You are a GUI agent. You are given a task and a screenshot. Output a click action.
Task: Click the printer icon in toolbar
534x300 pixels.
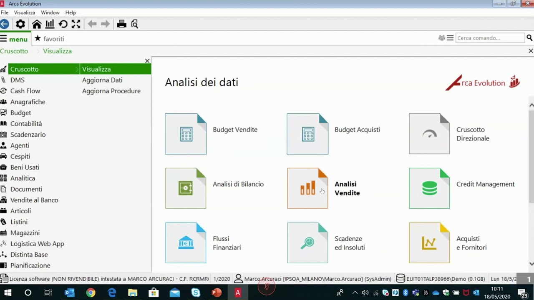coord(121,24)
